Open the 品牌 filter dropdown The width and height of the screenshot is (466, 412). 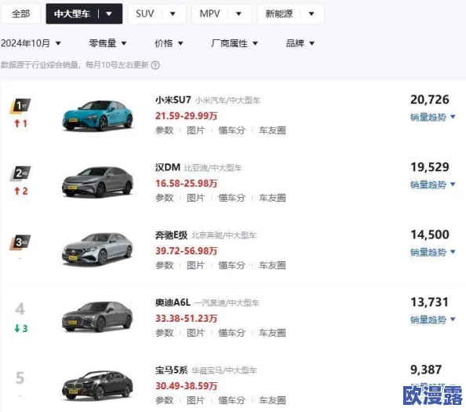[x=300, y=43]
